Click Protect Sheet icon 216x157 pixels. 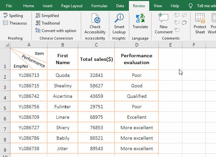coord(200,24)
